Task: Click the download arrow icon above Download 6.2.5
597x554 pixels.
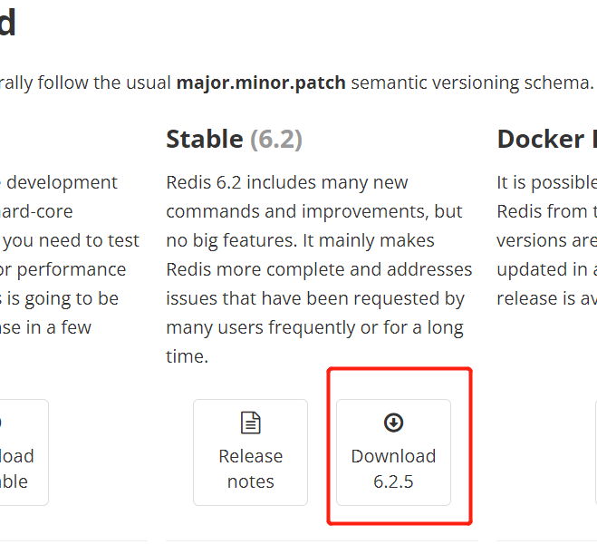Action: (393, 423)
